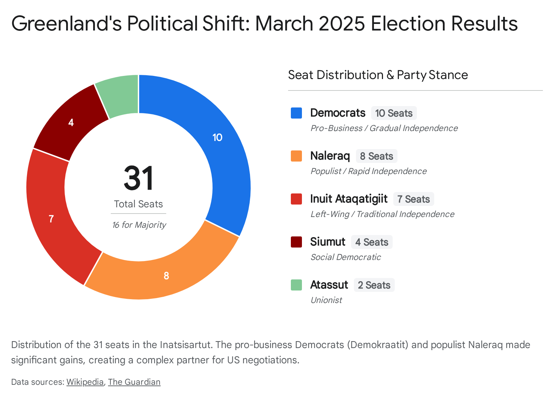This screenshot has height=416, width=554.
Task: Click the red Inuit Ataqatigiit legend swatch
Action: tap(296, 199)
